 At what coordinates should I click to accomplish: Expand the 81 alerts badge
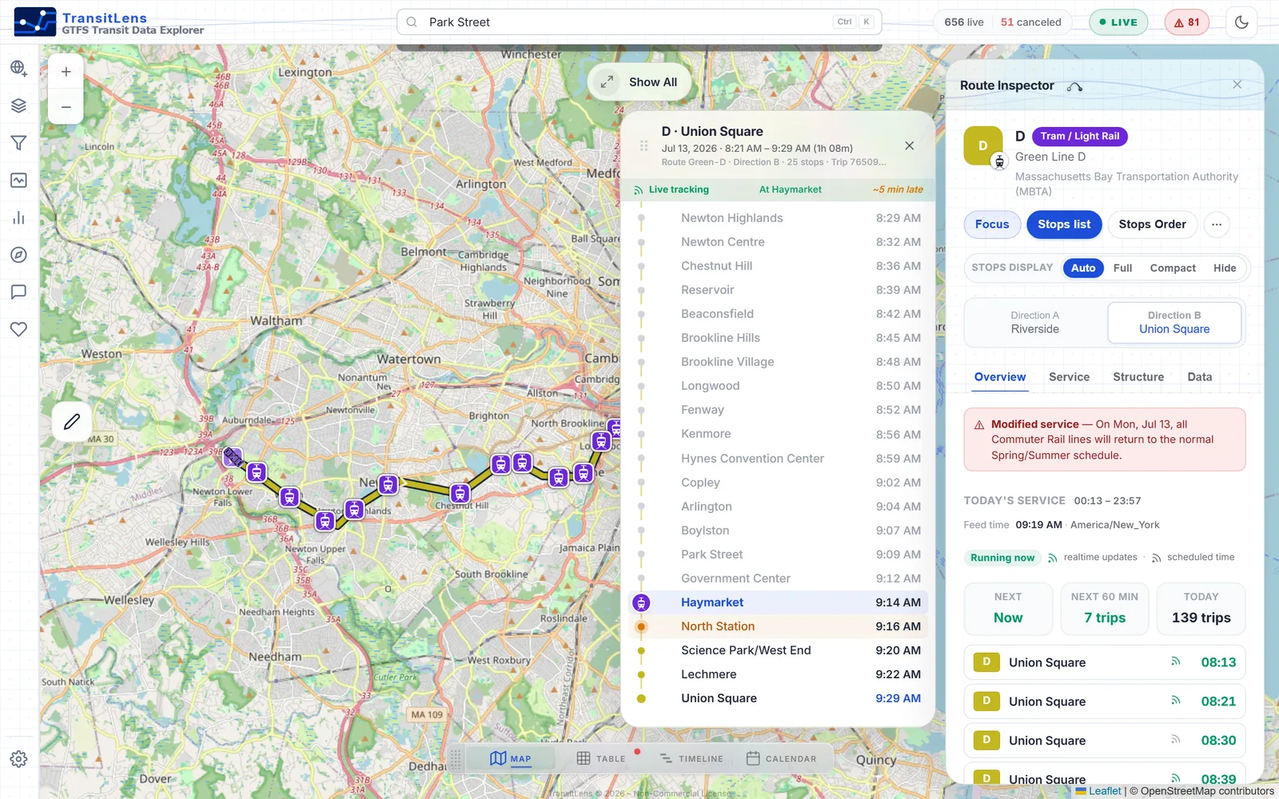[1186, 22]
